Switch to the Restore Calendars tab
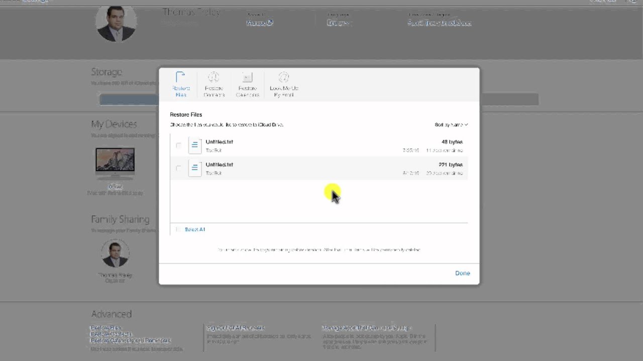Screen dimensions: 643x361 [247, 84]
